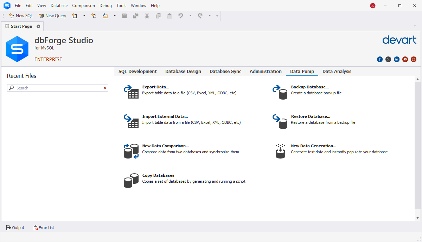Click the New Data Comparison icon
422x242 pixels.
(x=131, y=151)
